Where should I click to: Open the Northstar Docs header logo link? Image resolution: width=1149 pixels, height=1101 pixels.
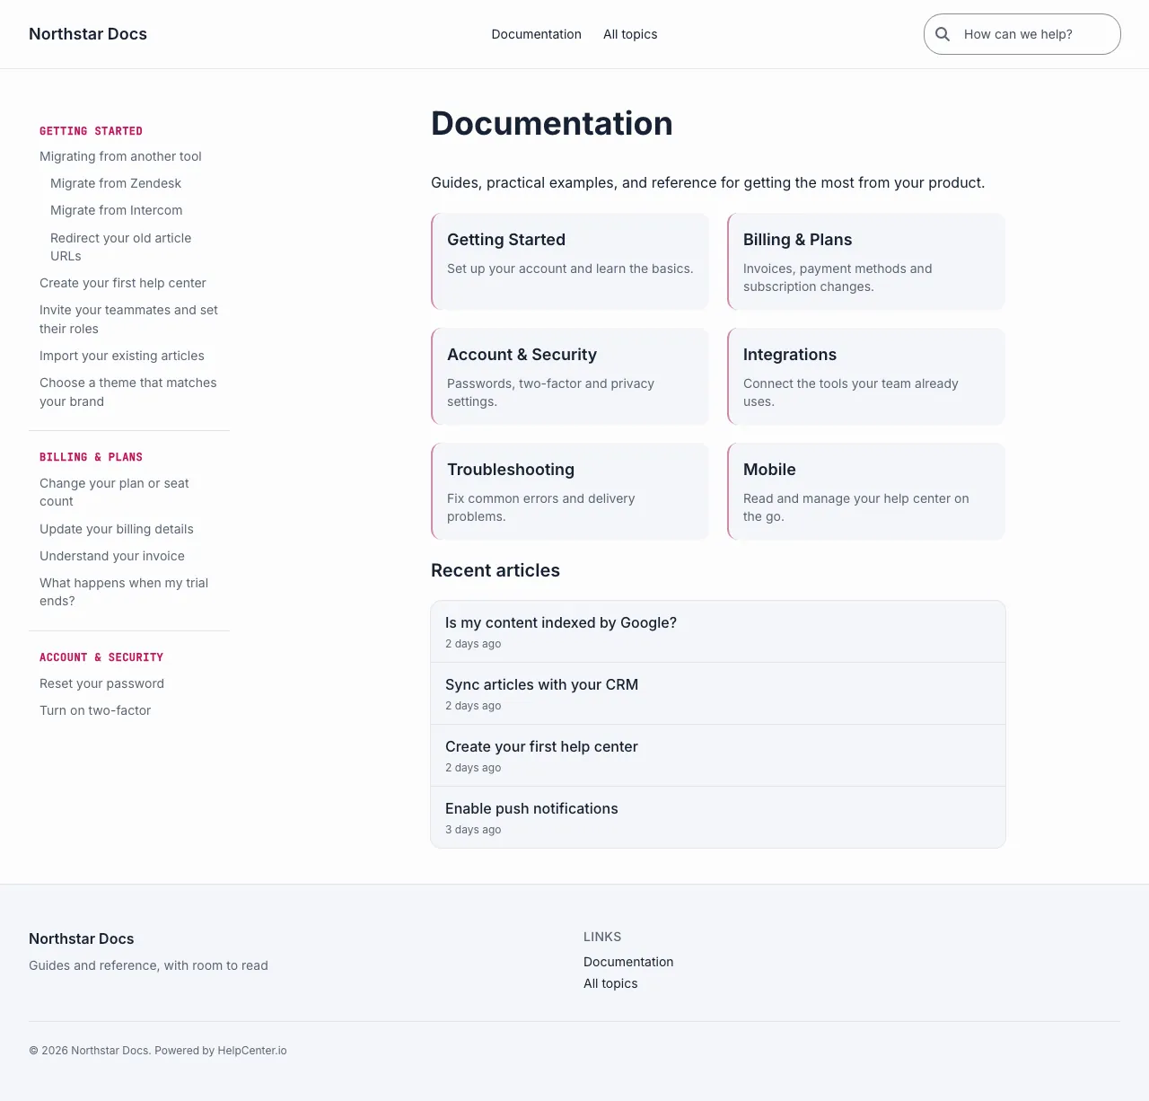pos(88,34)
